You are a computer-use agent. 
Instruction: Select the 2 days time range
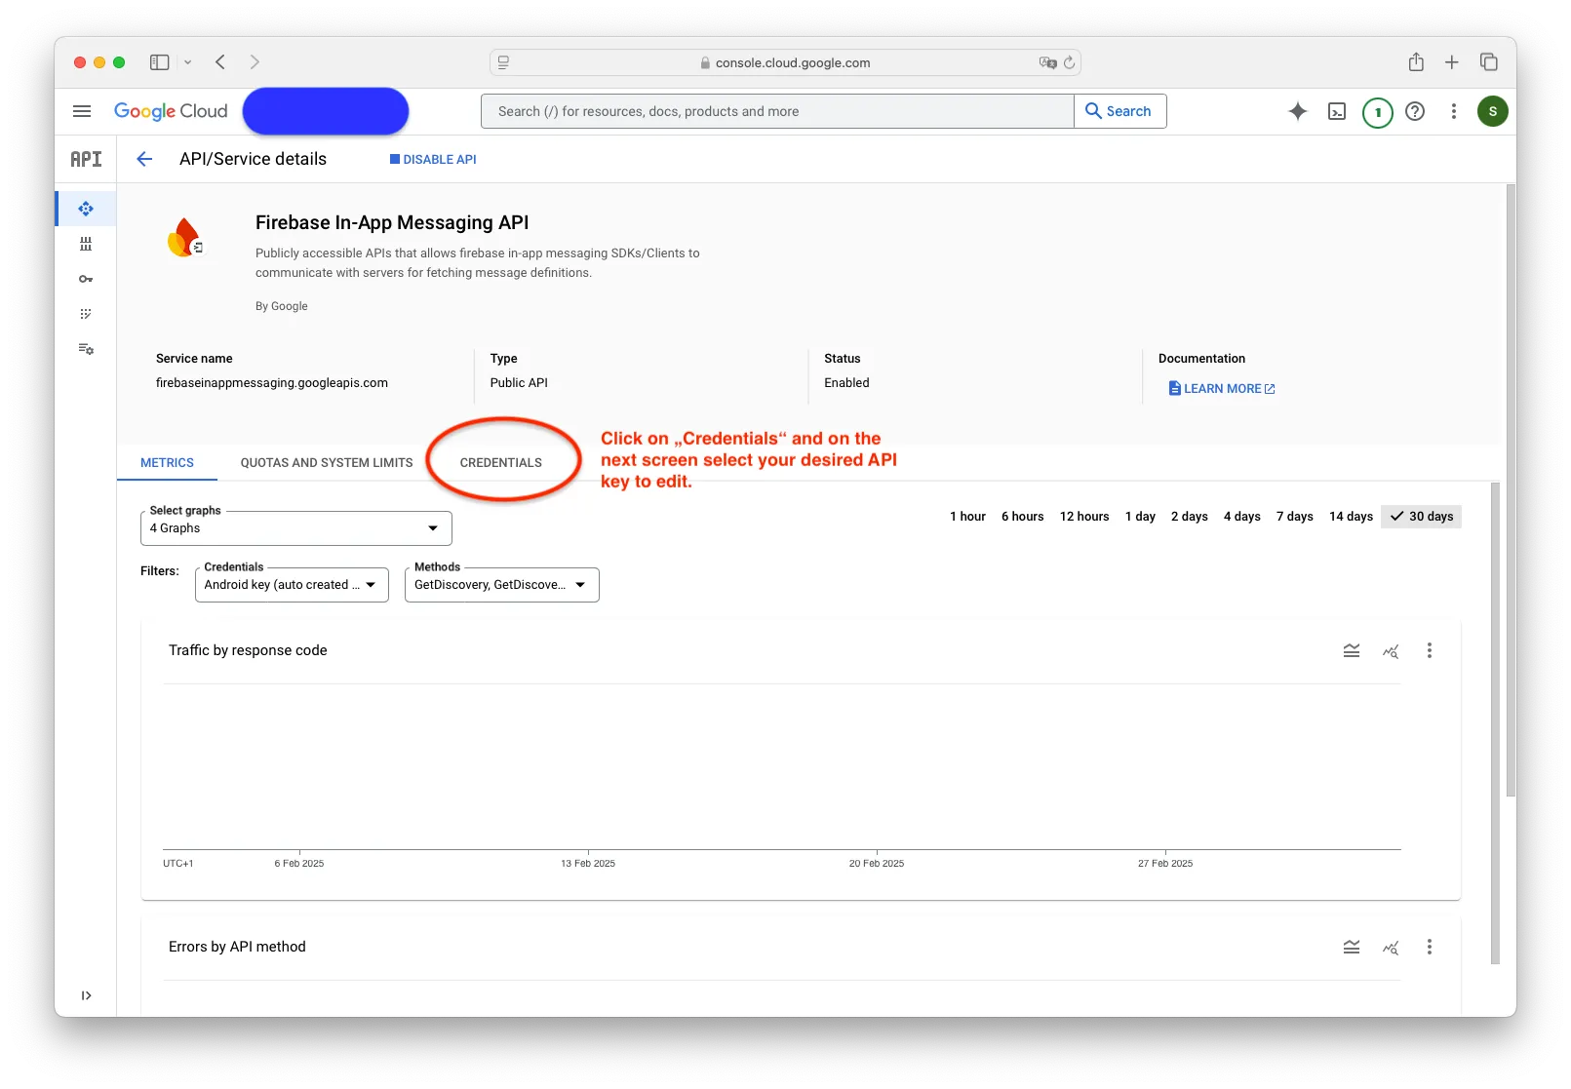[x=1190, y=517]
